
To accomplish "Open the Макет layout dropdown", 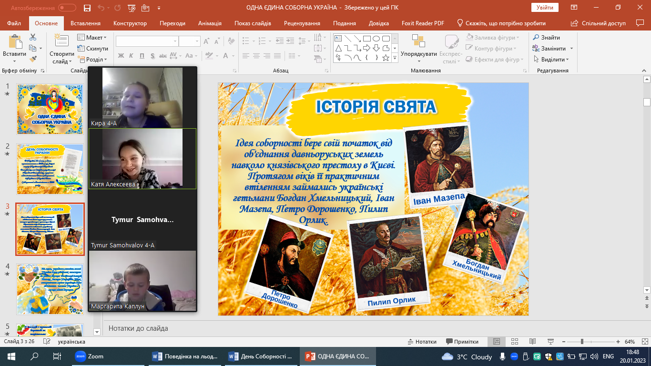I will pyautogui.click(x=92, y=37).
